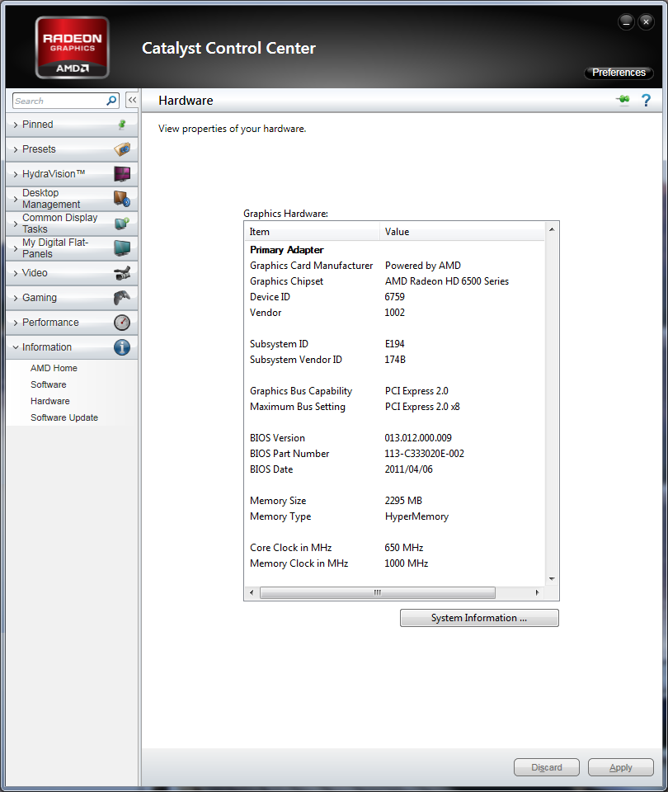
Task: Select the Graphics Chipset row
Action: [394, 281]
